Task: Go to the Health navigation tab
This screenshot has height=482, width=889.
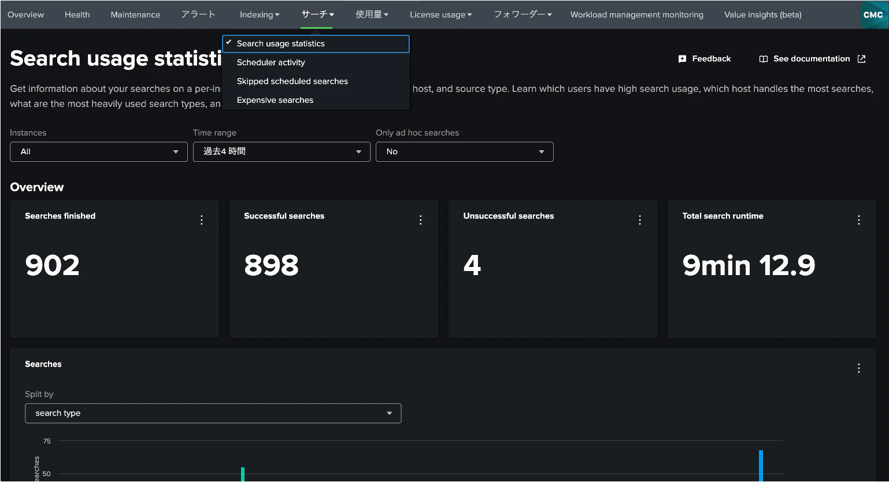Action: (77, 14)
